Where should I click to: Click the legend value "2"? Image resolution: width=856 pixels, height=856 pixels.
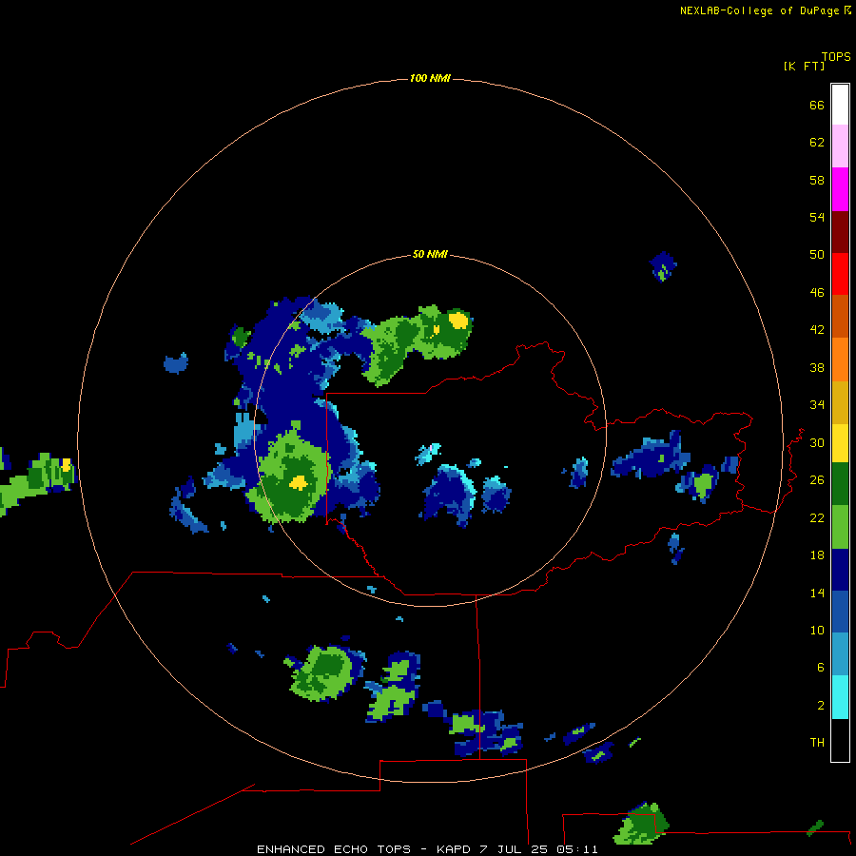pyautogui.click(x=821, y=706)
